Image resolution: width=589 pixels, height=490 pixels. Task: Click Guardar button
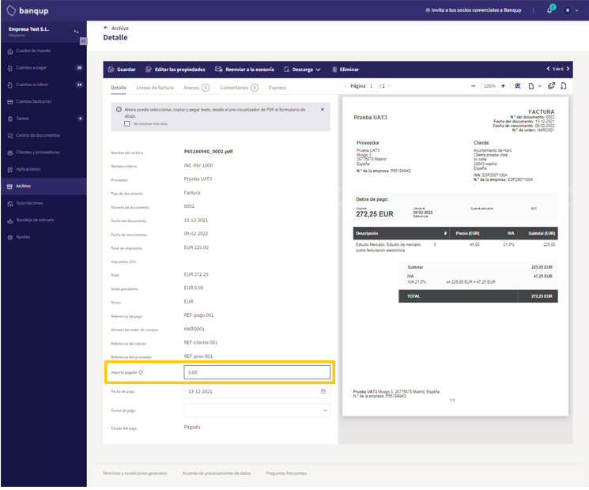pos(122,70)
